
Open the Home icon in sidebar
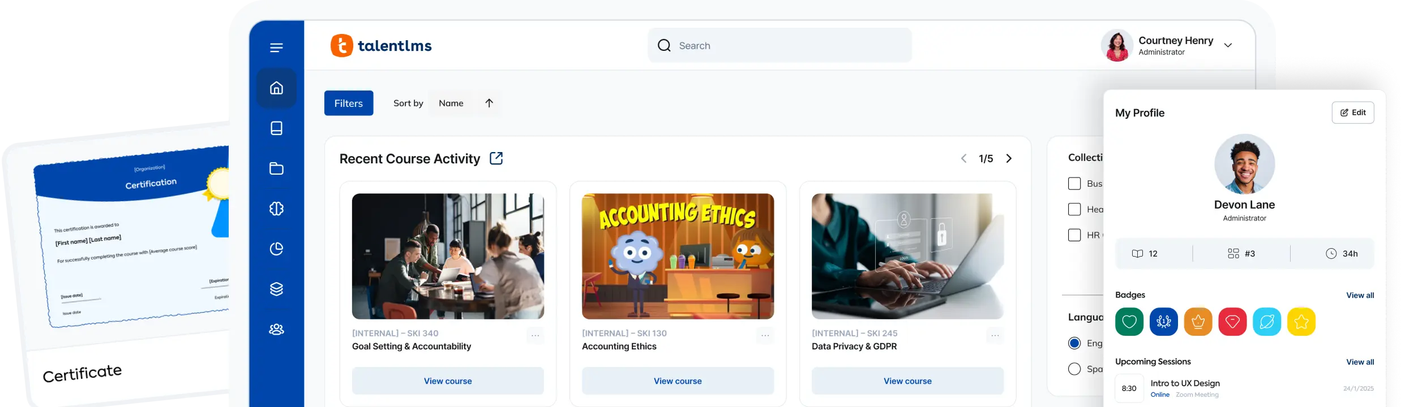[276, 88]
